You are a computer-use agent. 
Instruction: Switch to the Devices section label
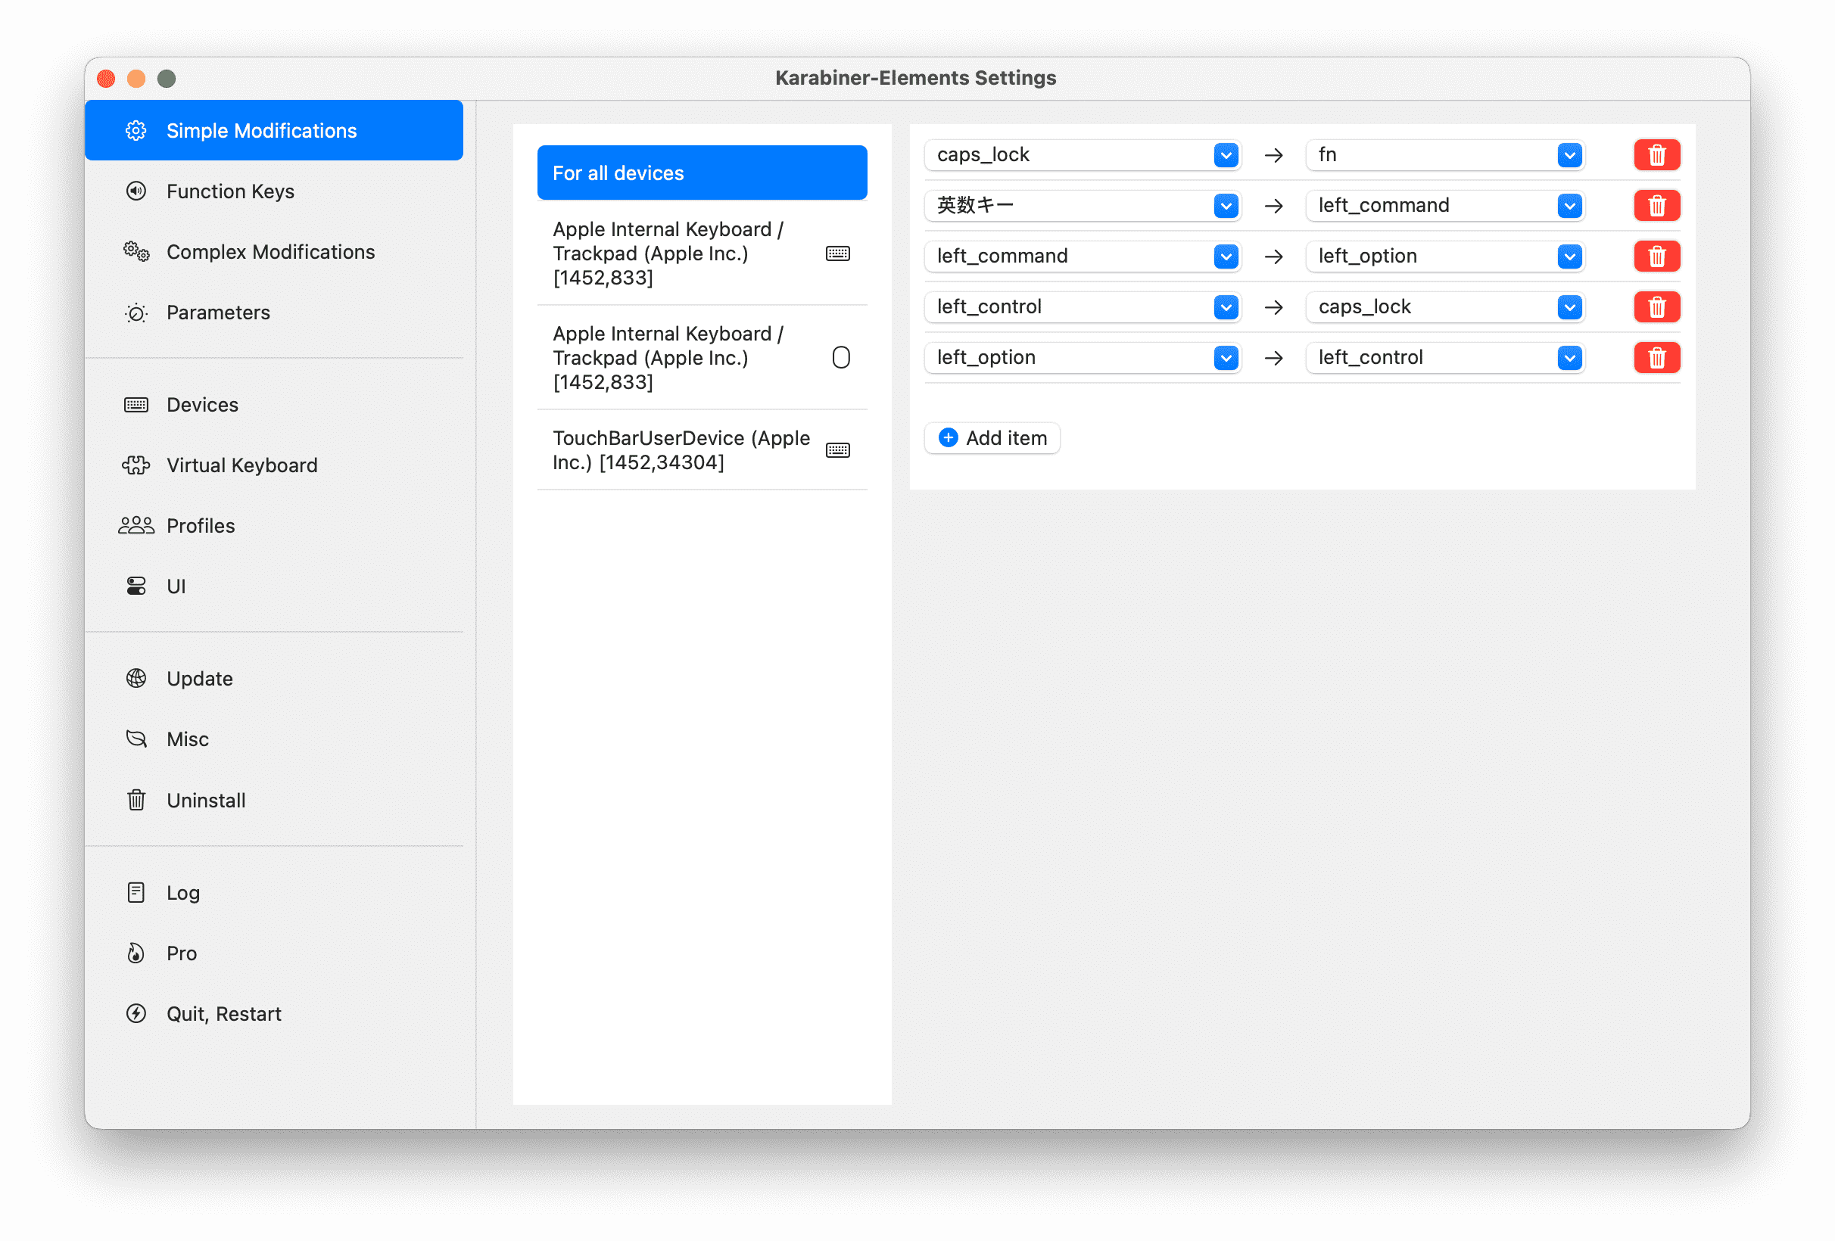202,405
